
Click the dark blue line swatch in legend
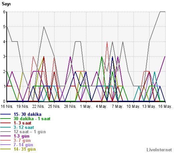point(6,114)
